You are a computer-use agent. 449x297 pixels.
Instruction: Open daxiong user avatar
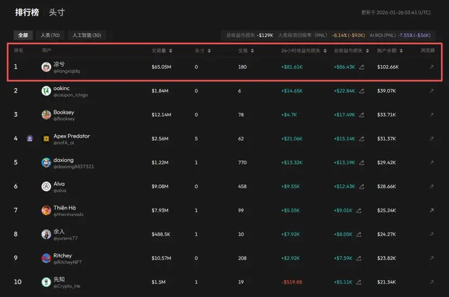point(46,163)
